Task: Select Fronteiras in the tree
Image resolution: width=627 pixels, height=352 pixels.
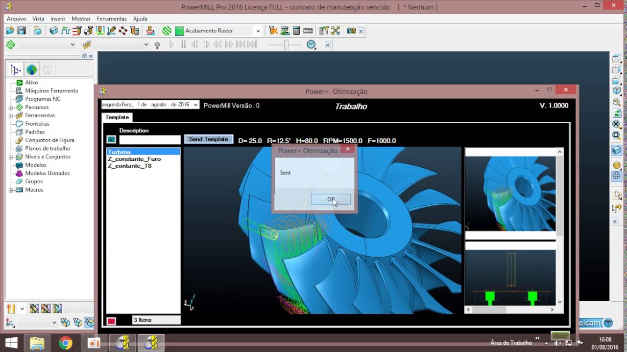Action: 37,124
